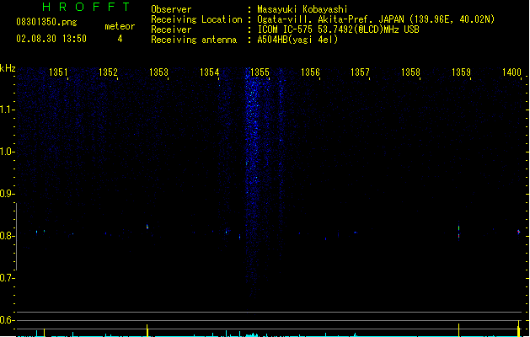The width and height of the screenshot is (530, 337).
Task: Select the filename 08301350.png
Action: 46,22
